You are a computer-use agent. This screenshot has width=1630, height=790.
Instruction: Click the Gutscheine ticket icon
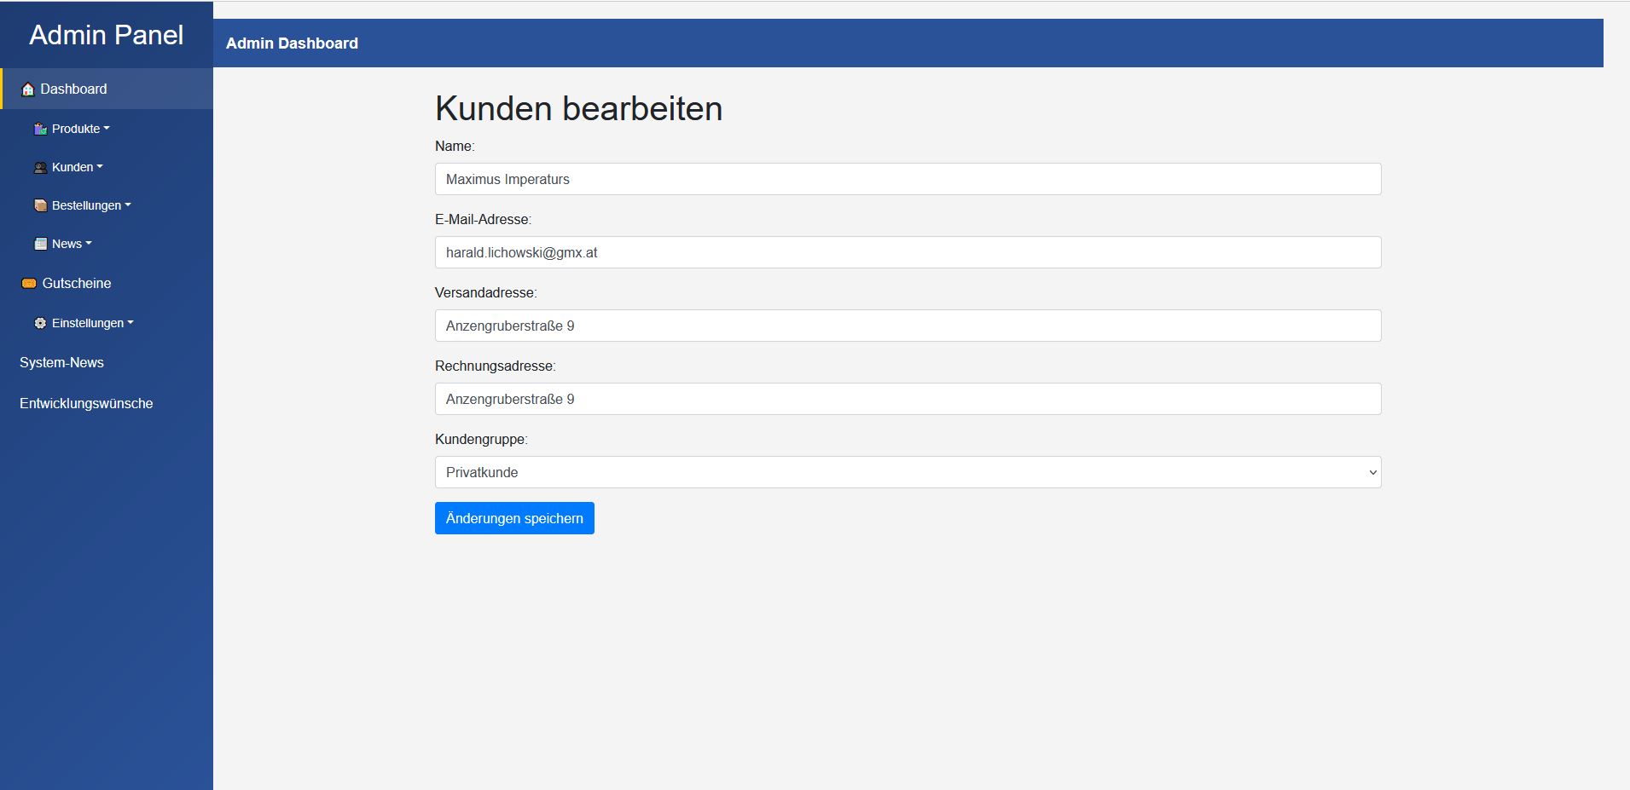coord(29,283)
